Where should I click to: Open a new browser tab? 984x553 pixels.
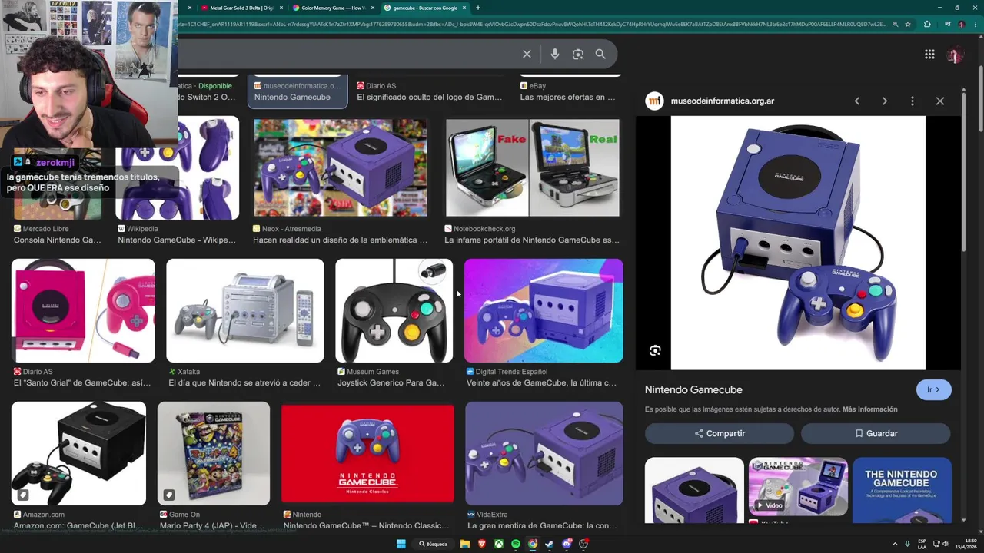(477, 8)
